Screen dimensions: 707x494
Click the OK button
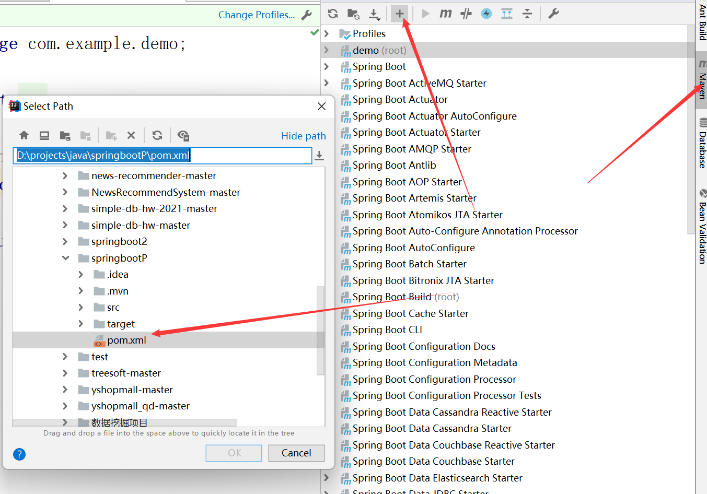[x=234, y=453]
